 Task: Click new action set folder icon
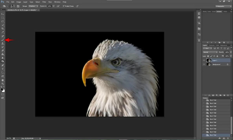pos(219,42)
